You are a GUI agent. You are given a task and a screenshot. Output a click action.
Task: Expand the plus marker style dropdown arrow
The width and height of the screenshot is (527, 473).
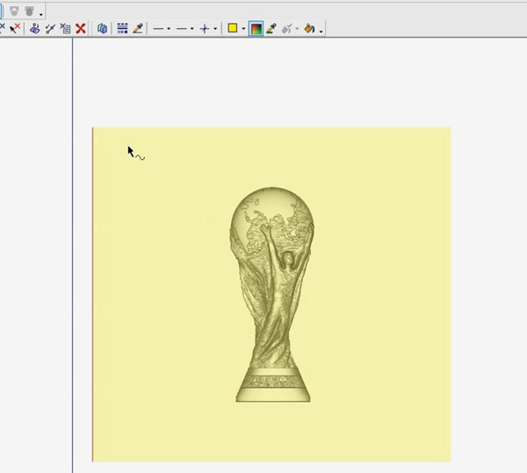[x=215, y=29]
